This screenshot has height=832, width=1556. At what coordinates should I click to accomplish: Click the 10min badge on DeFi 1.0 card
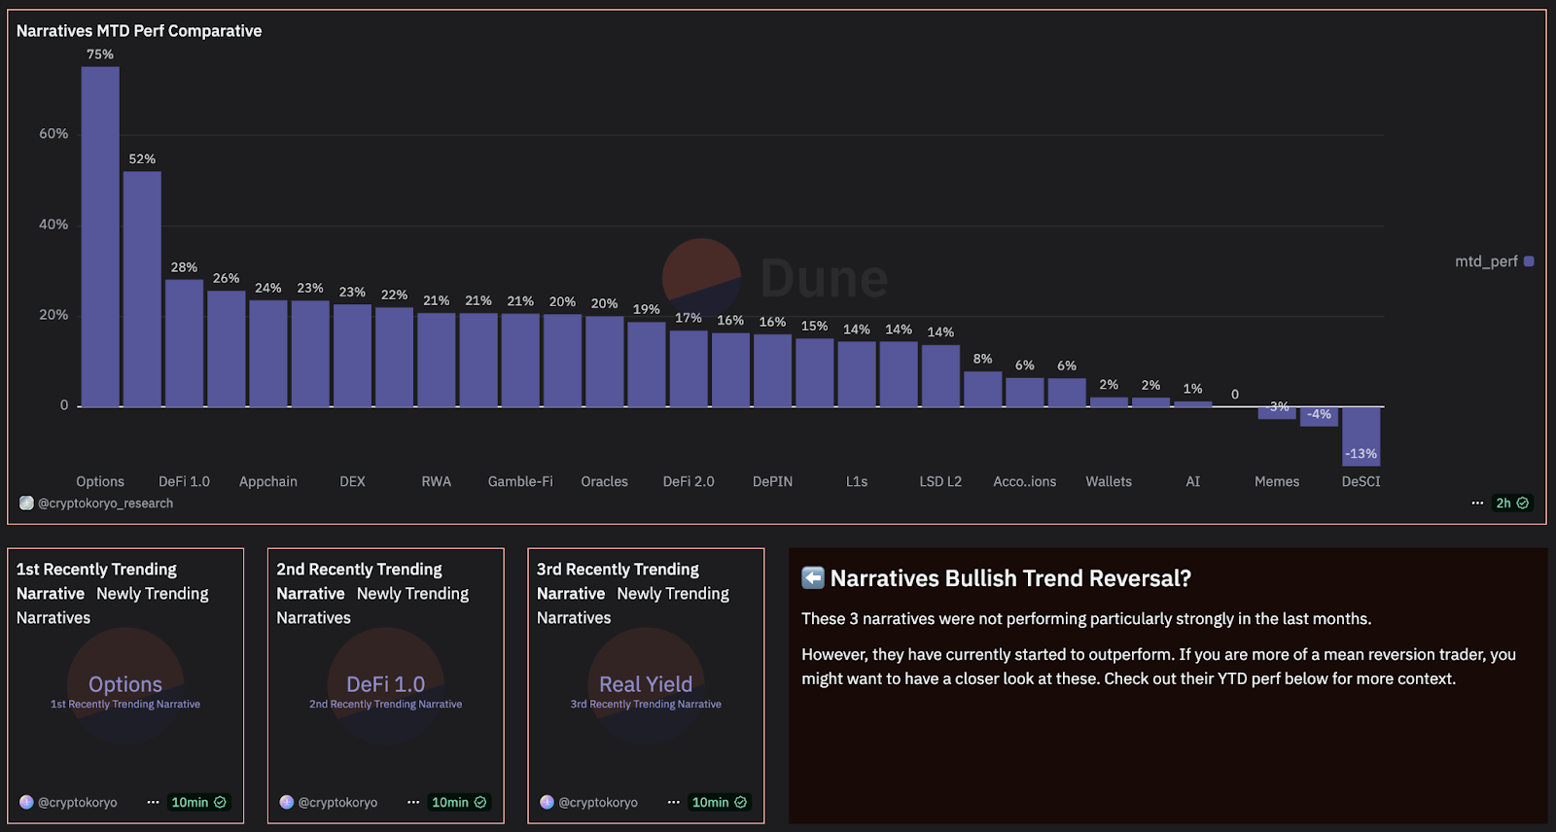click(x=459, y=802)
